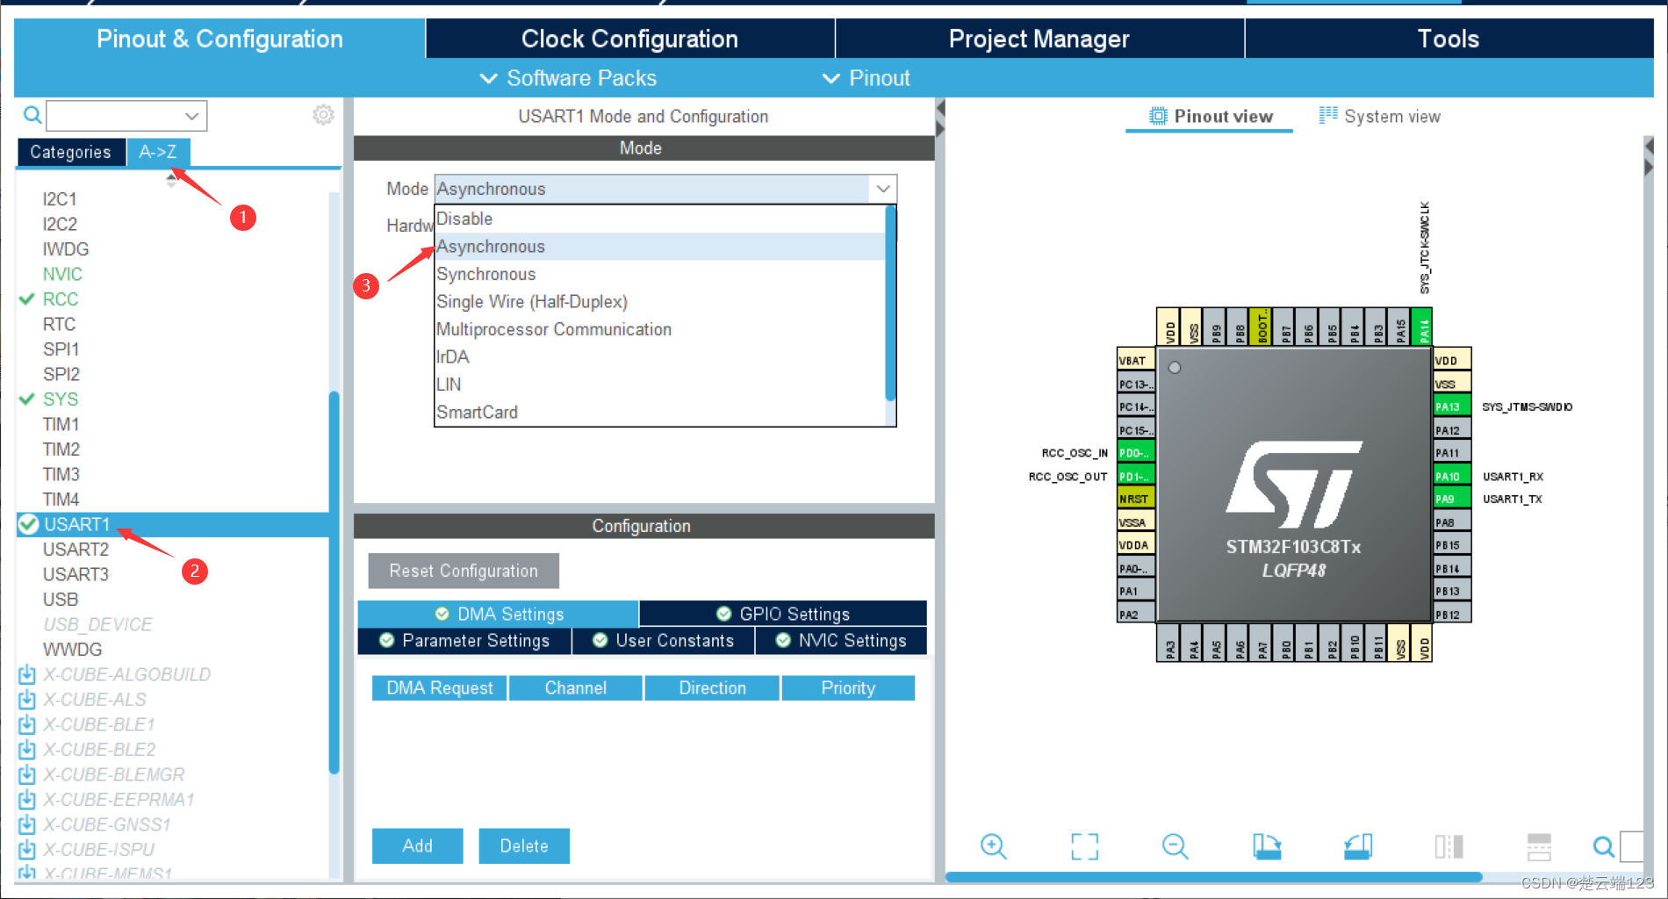The image size is (1668, 899).
Task: Expand the Pinout menu
Action: (x=866, y=78)
